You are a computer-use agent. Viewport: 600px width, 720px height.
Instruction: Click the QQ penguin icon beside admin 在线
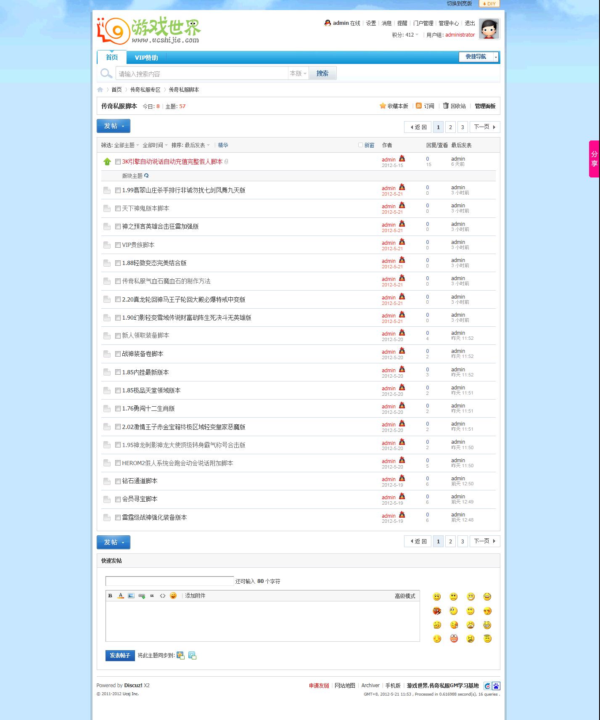pos(328,23)
